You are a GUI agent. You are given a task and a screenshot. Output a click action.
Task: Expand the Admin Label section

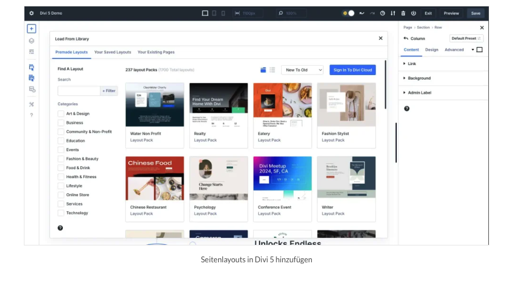(x=419, y=92)
